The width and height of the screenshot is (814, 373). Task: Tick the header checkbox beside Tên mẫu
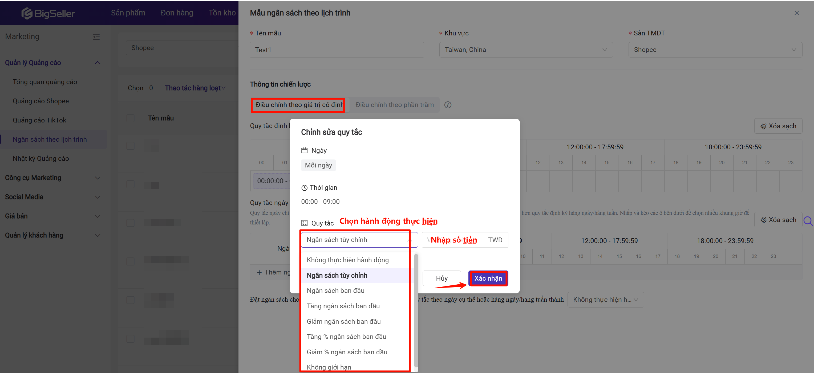[130, 118]
